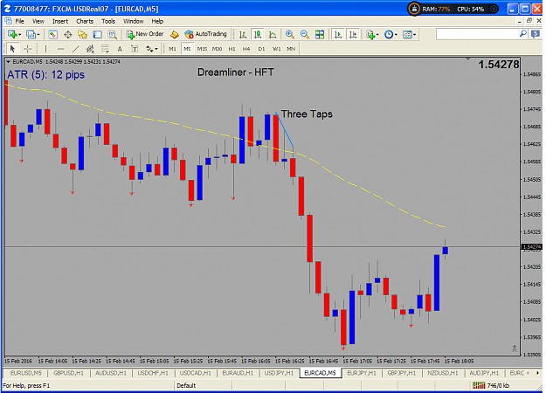The height and width of the screenshot is (393, 546).
Task: Switch to M15 timeframe
Action: pyautogui.click(x=202, y=49)
